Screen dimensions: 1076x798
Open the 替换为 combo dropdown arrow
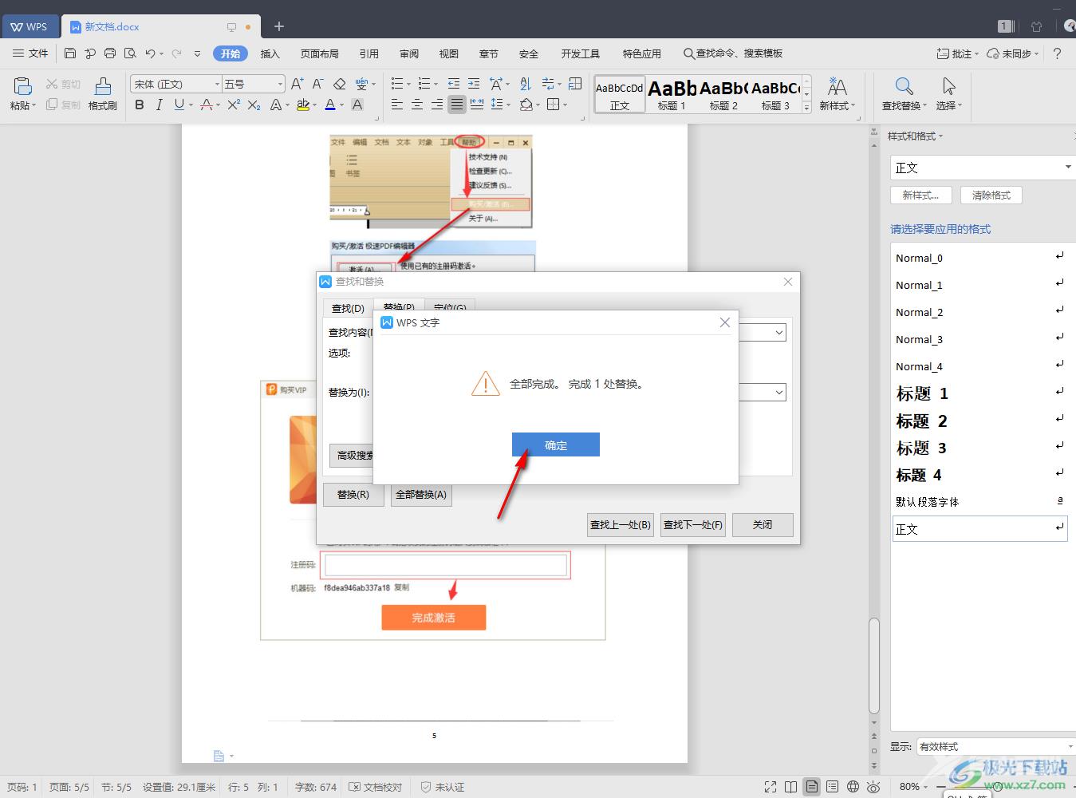click(778, 392)
